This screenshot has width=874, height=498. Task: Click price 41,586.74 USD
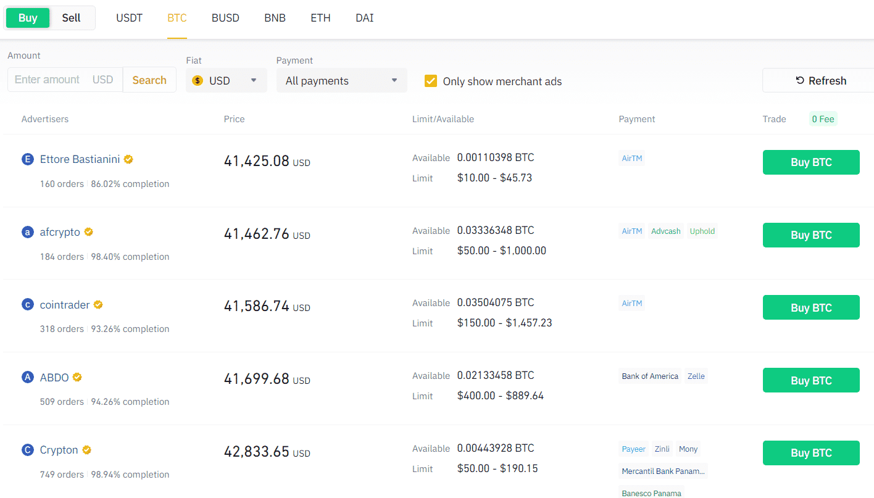(267, 307)
